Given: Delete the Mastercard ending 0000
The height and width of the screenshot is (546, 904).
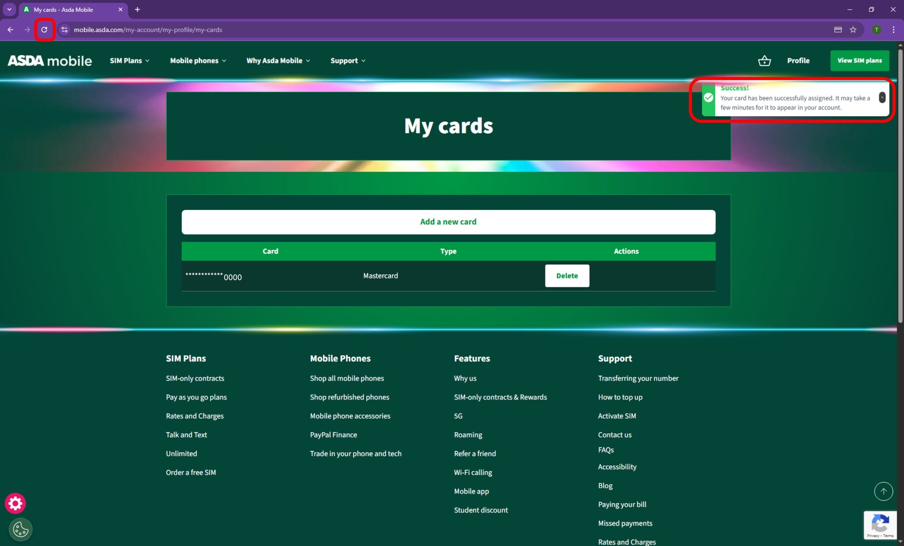Looking at the screenshot, I should [x=567, y=275].
